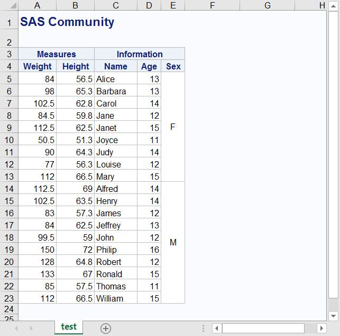Select the Jane name cell
This screenshot has width=340, height=336.
(116, 115)
